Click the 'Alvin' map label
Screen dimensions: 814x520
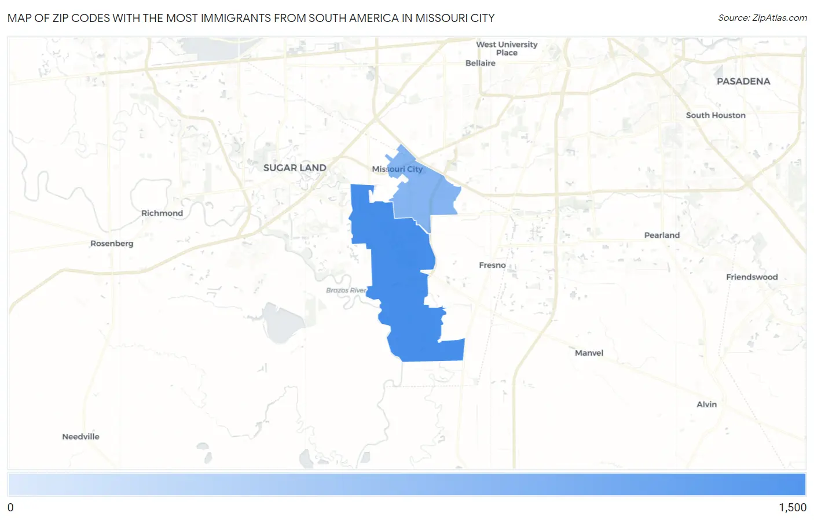(706, 404)
